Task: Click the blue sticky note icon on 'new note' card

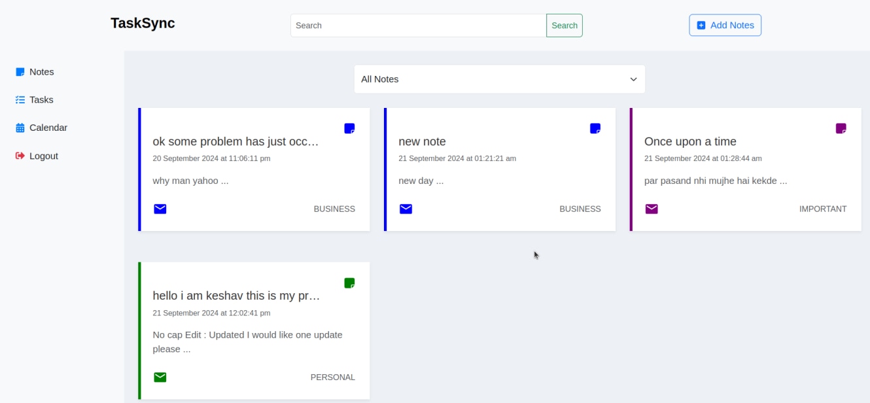Action: (x=595, y=128)
